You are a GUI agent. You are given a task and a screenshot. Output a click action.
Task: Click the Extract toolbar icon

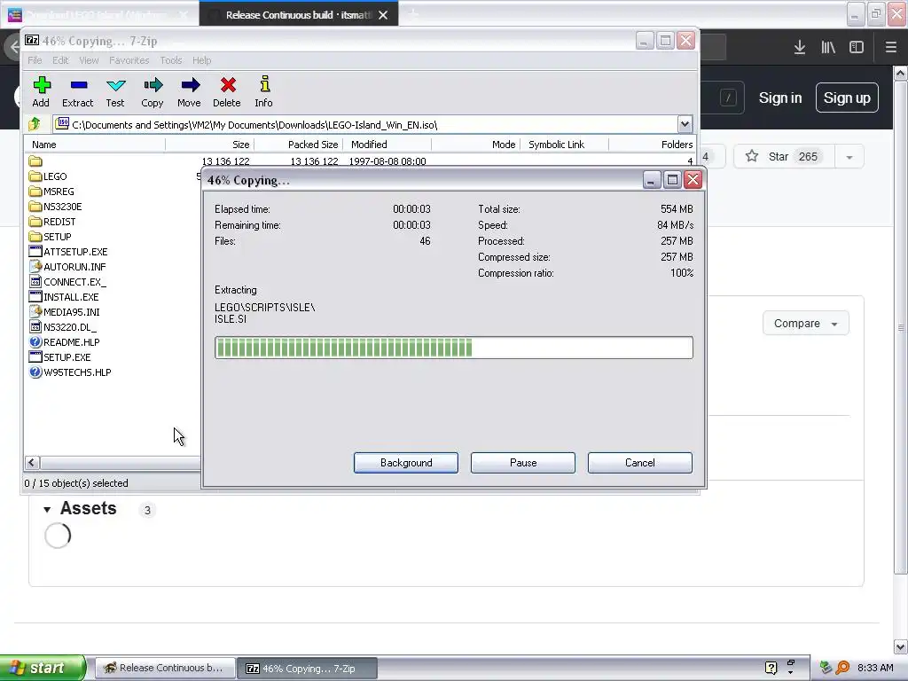click(78, 91)
